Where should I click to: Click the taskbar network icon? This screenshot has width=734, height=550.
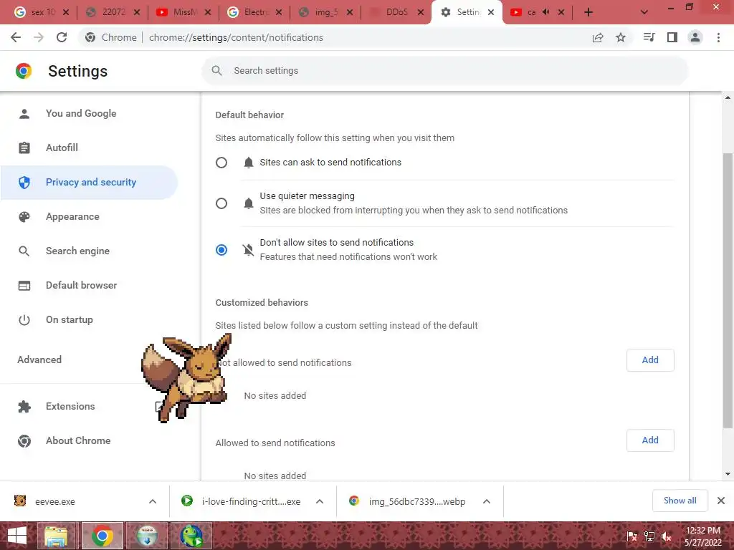coord(649,536)
